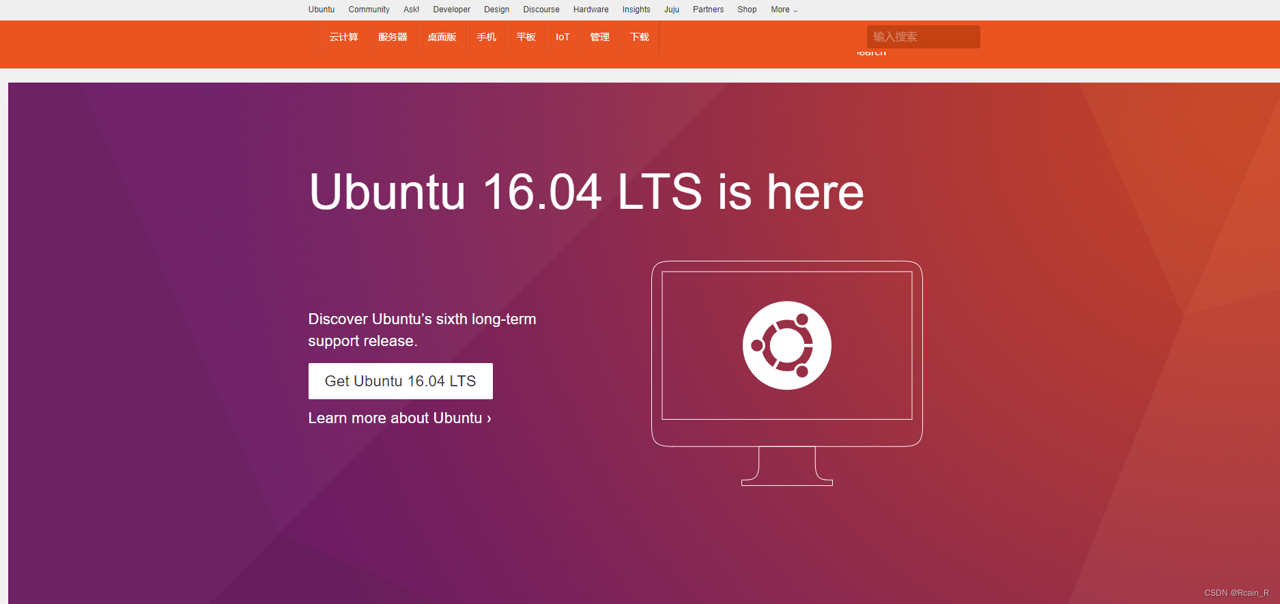Open the Ask! link
1280x604 pixels.
point(411,10)
